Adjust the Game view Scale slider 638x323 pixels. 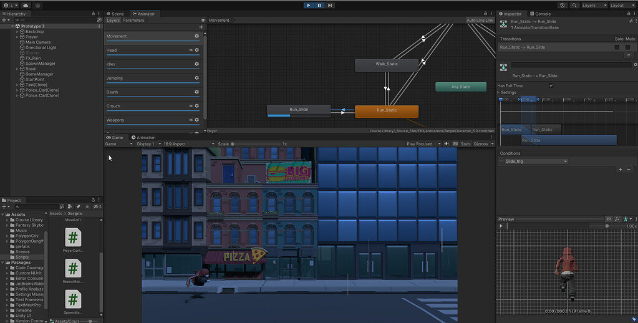[x=233, y=144]
